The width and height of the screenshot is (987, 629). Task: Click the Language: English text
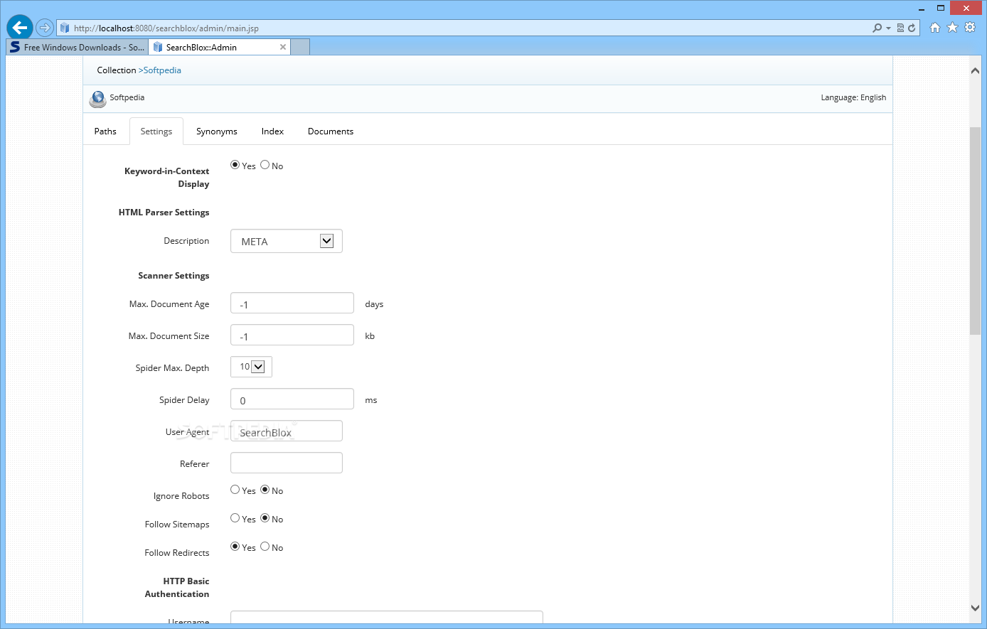853,97
